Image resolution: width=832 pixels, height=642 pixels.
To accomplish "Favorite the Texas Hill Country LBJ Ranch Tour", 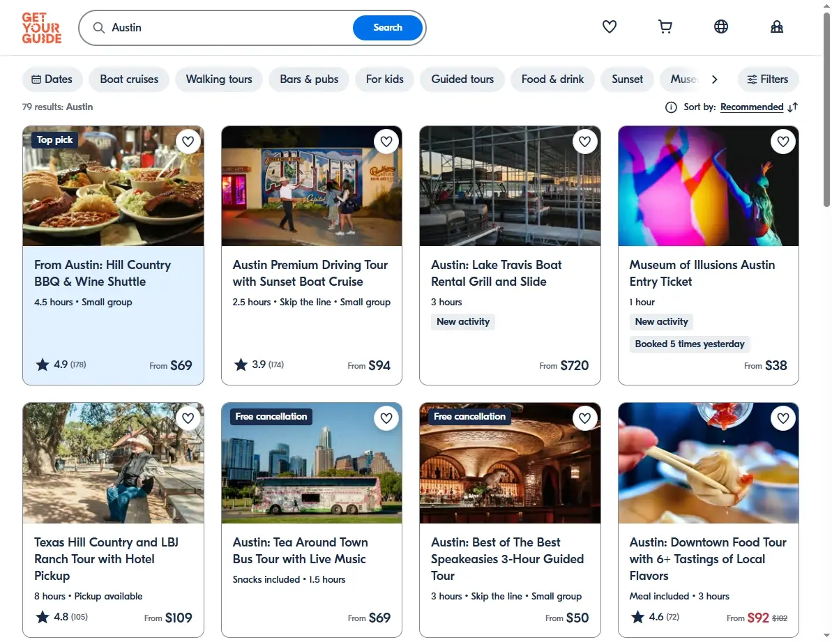I will point(188,418).
